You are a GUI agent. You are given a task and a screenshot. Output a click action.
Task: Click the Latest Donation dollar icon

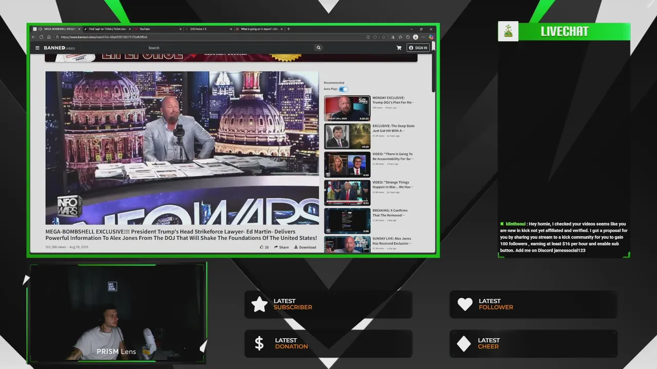coord(259,343)
